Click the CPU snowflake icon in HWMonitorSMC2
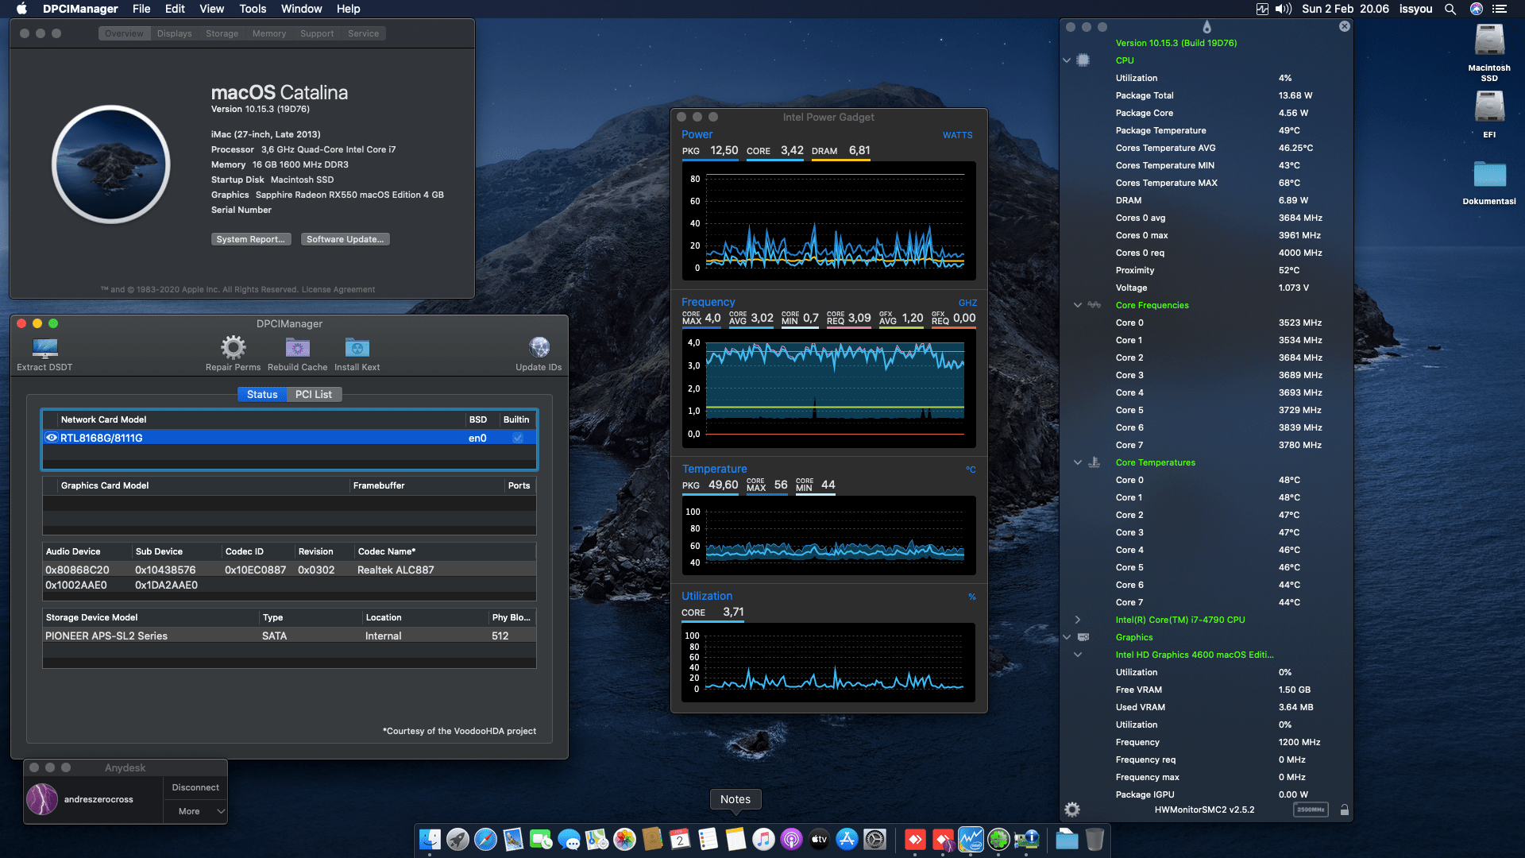Screen dimensions: 1525x858 (x=1083, y=60)
